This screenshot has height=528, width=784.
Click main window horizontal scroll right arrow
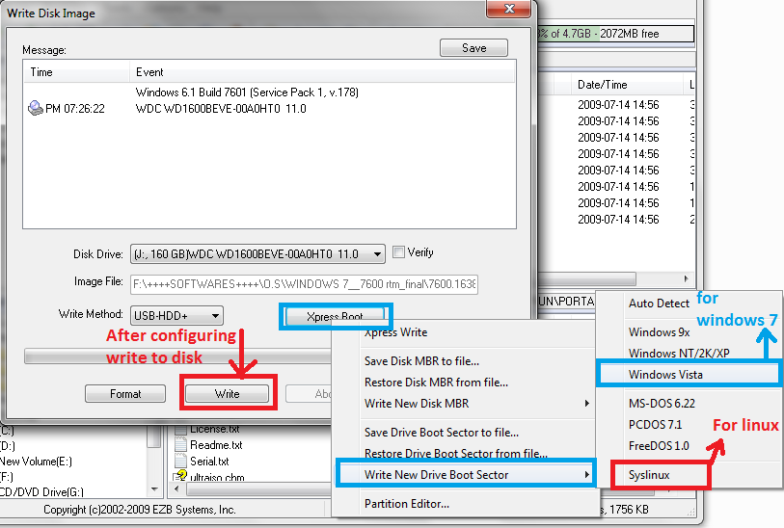tap(686, 278)
